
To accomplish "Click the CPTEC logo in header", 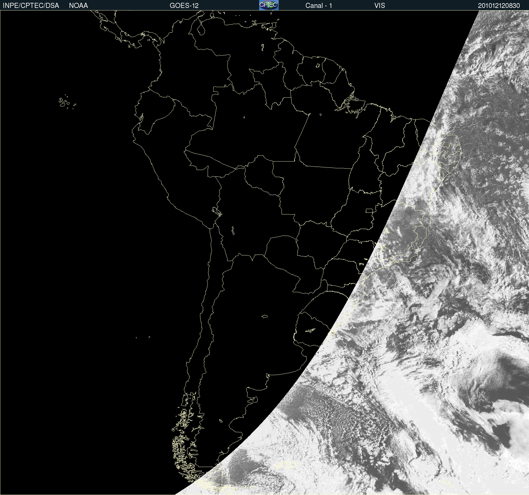I will coord(269,5).
